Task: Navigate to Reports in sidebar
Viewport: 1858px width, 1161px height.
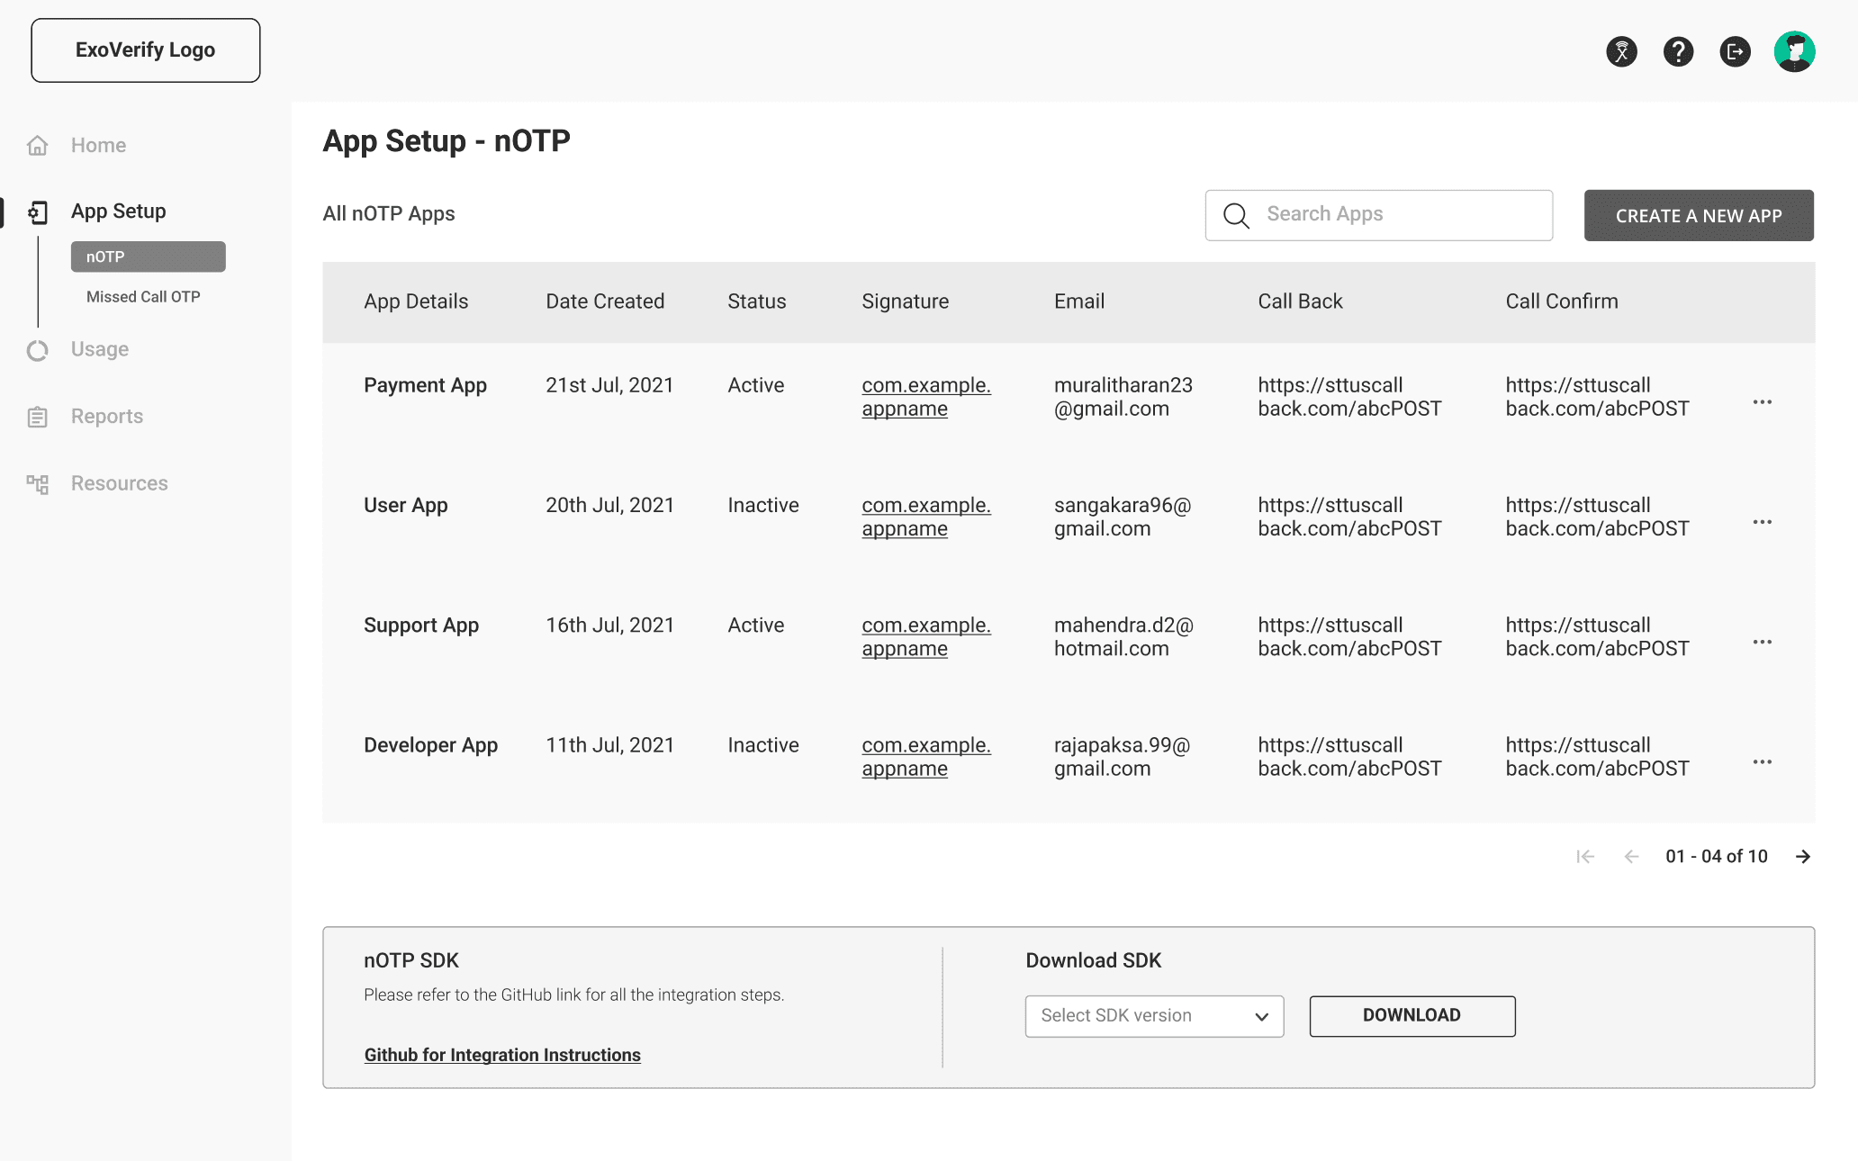Action: tap(106, 417)
